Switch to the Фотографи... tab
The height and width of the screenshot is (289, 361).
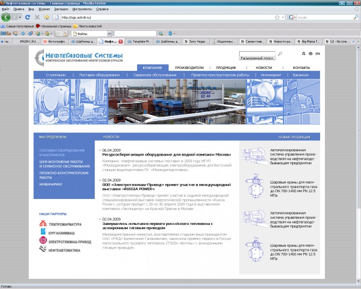55,42
